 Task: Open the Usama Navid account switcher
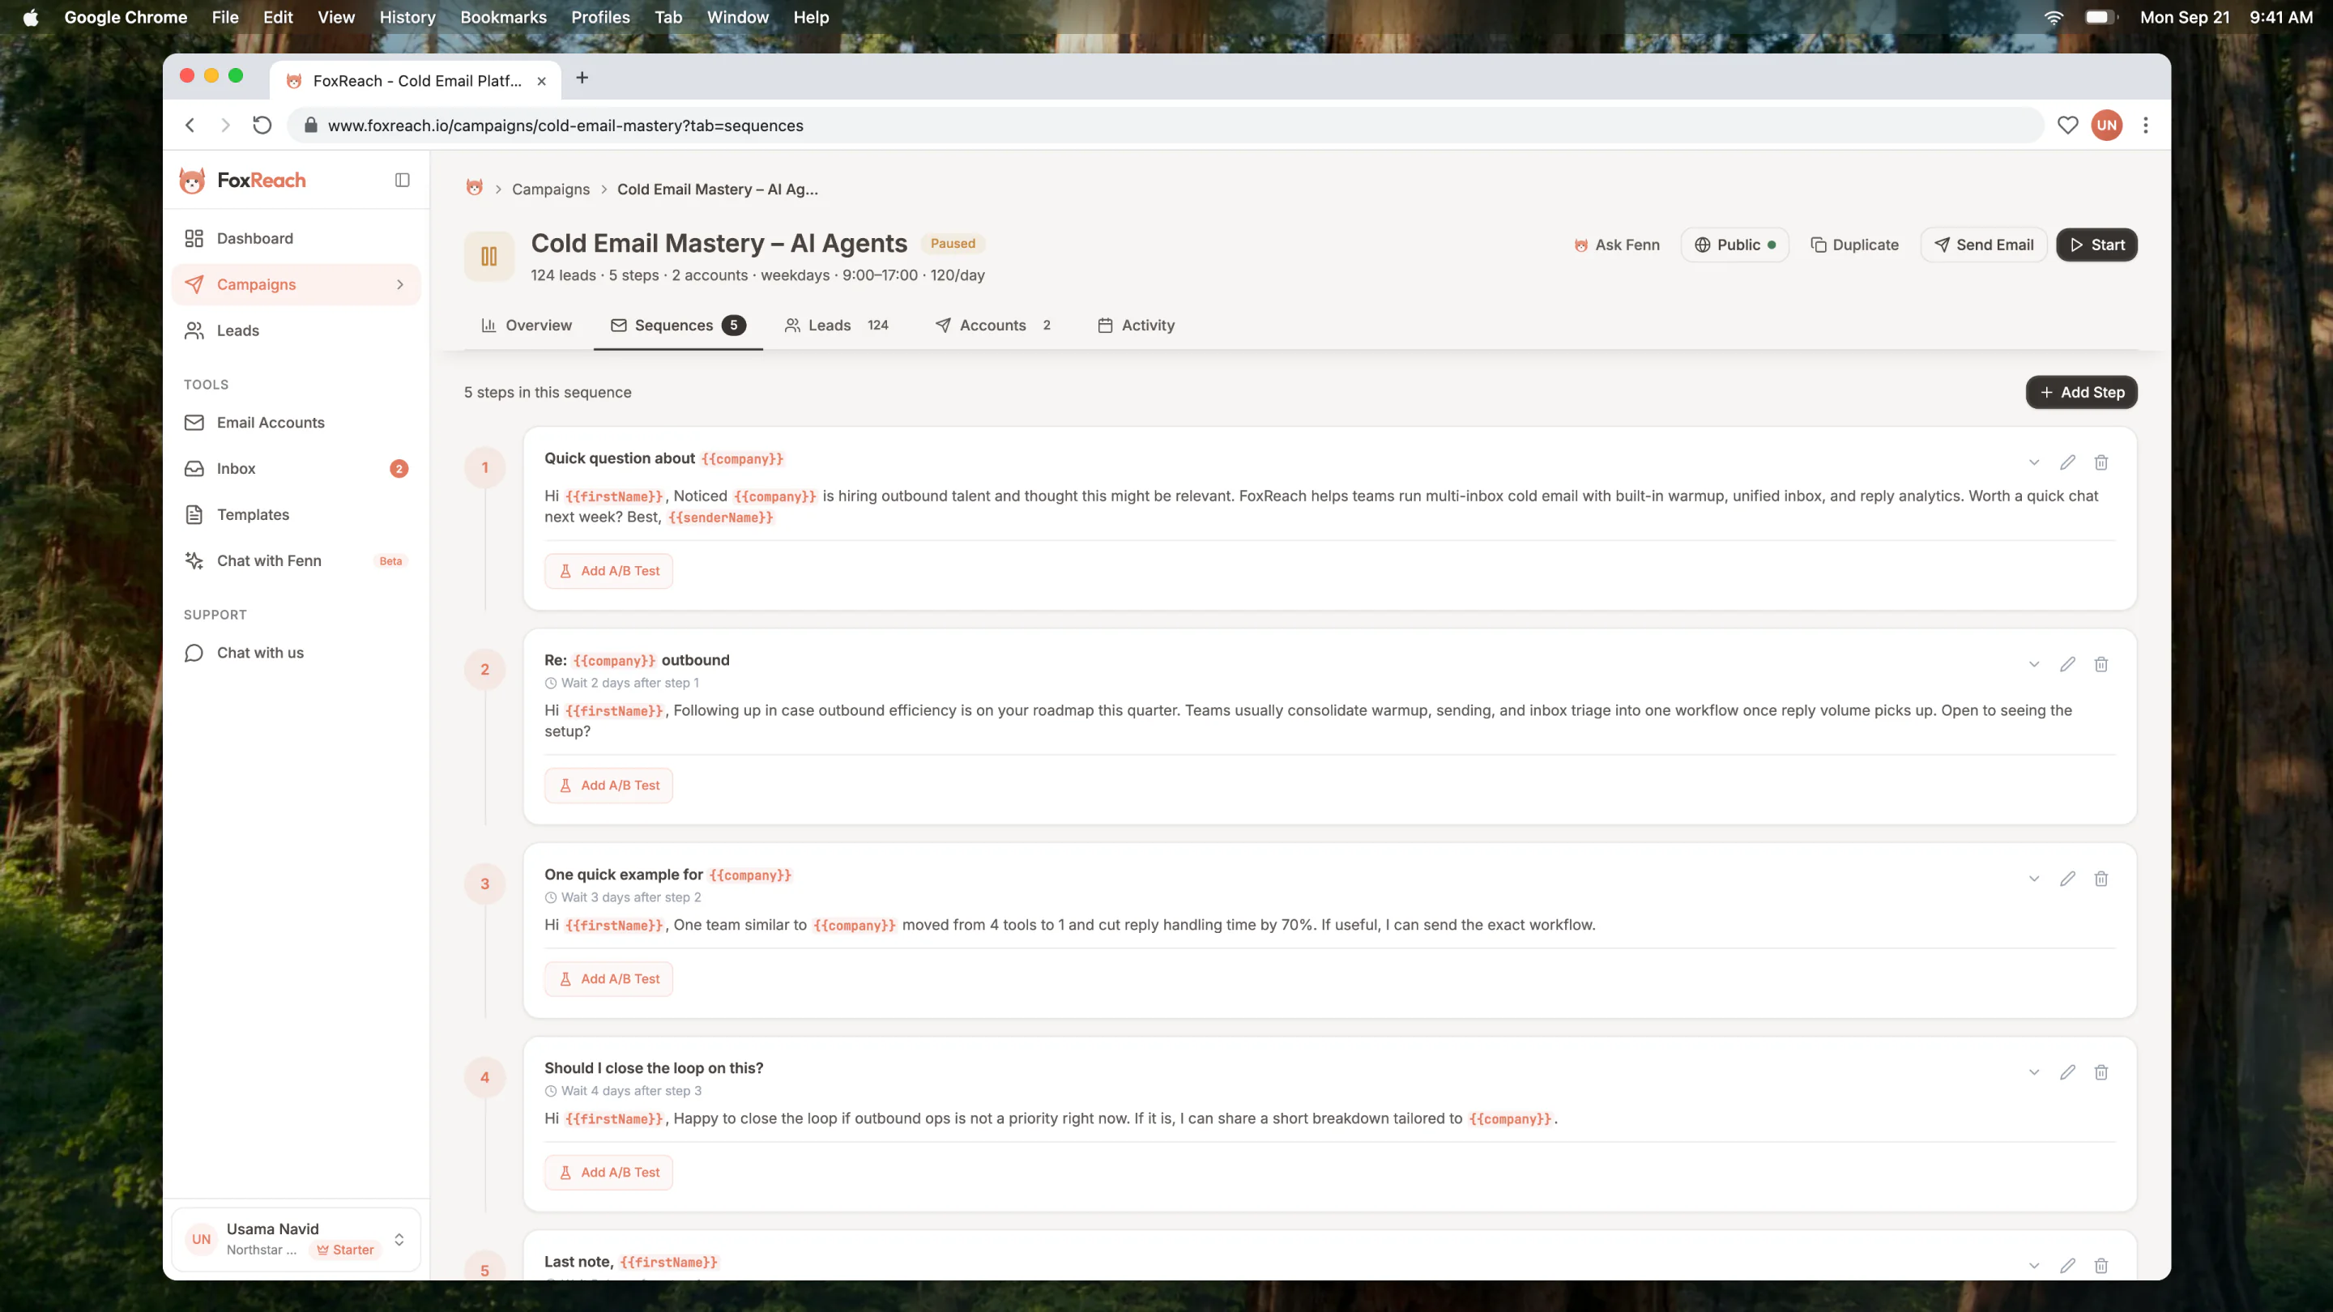click(296, 1238)
